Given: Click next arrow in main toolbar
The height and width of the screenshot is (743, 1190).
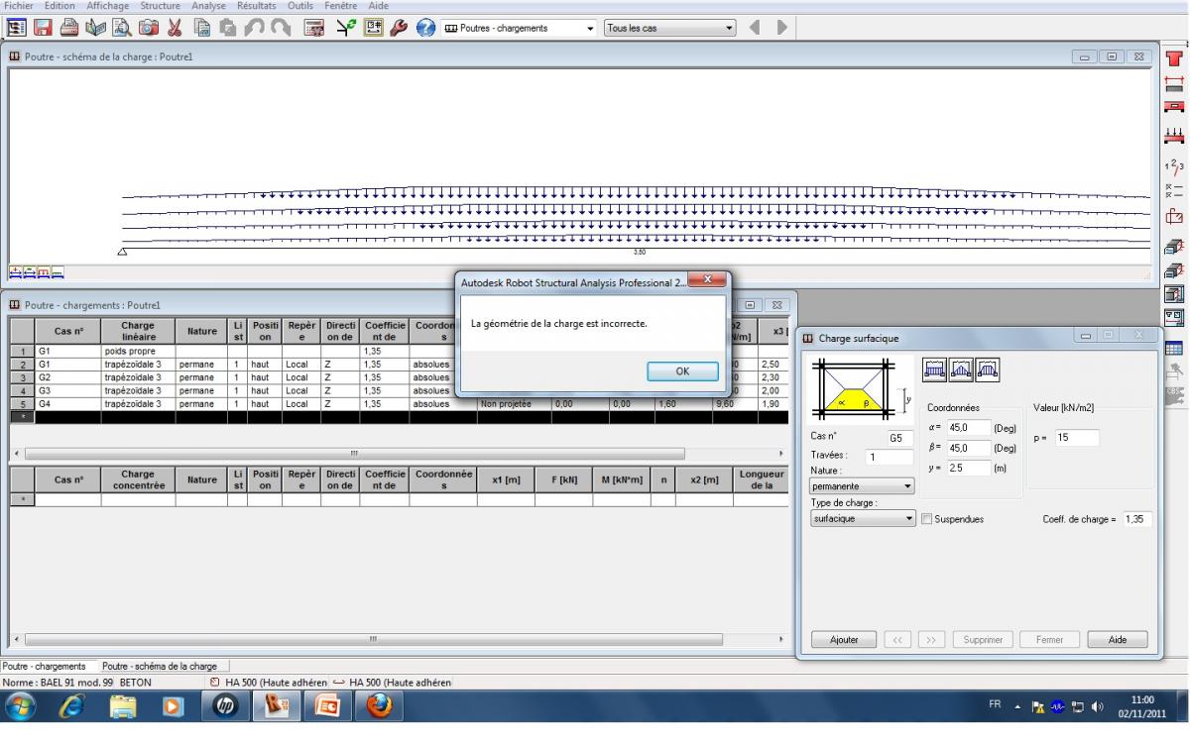Looking at the screenshot, I should pyautogui.click(x=781, y=29).
